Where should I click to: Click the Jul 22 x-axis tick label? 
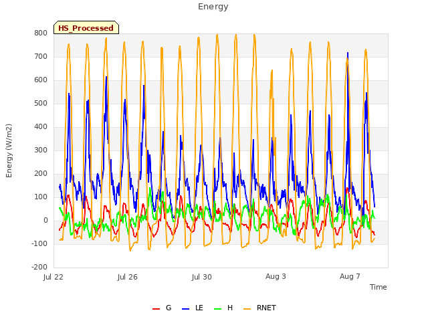tap(53, 277)
